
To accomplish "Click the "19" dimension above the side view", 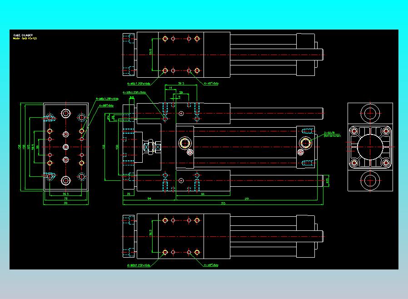I will point(170,88).
